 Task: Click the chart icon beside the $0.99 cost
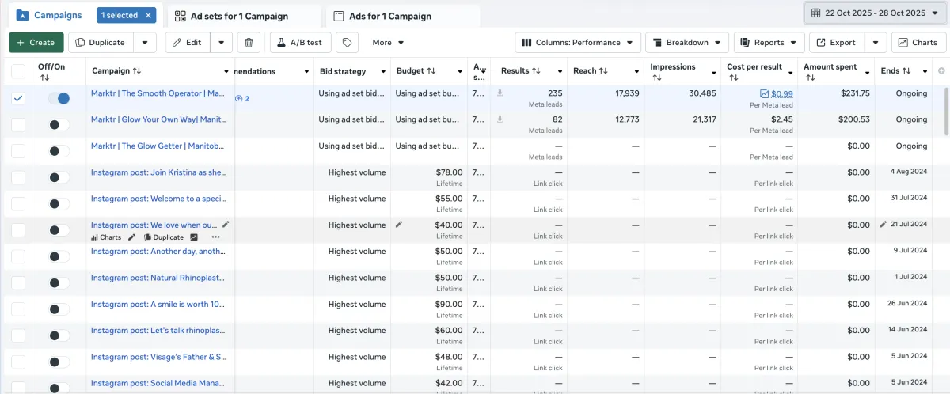click(x=764, y=93)
